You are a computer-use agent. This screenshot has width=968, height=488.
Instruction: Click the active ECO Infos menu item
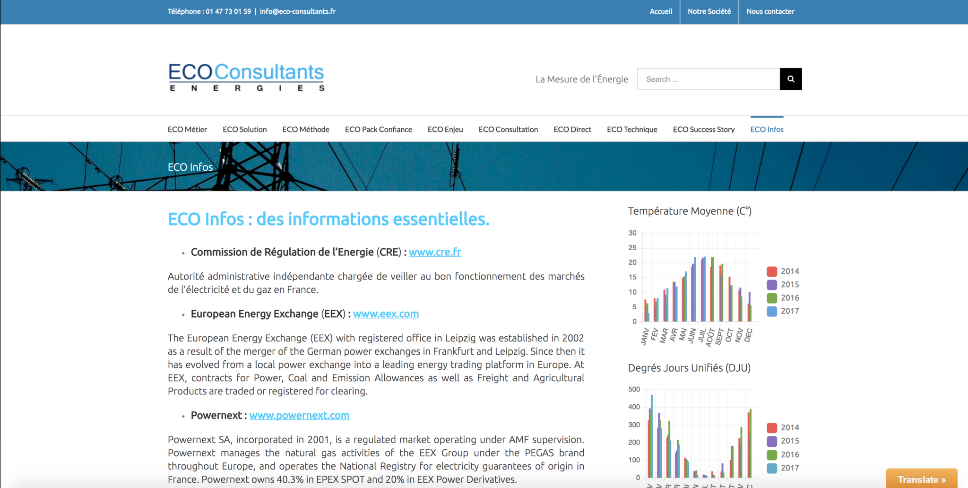767,129
